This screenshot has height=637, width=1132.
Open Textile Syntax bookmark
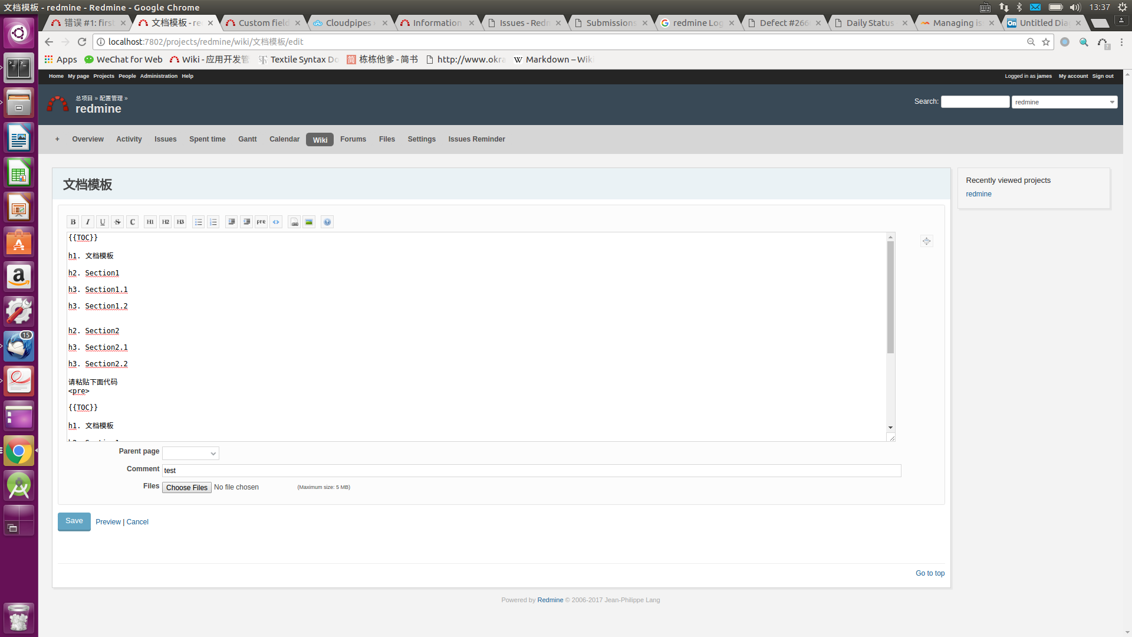pyautogui.click(x=298, y=60)
